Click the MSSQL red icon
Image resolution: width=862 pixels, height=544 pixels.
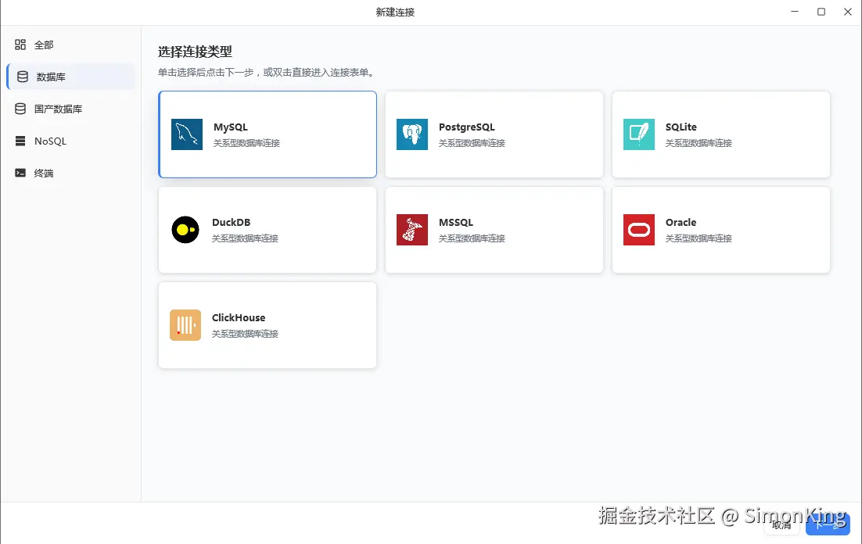[412, 230]
